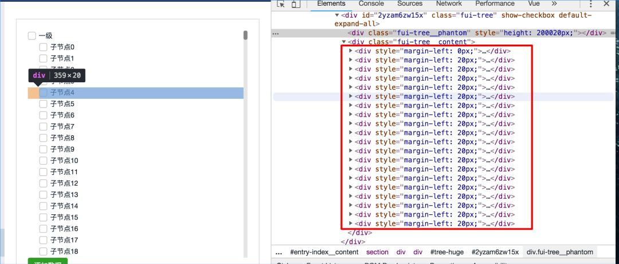Check the 子节点0 checkbox
This screenshot has width=619, height=264.
point(43,47)
